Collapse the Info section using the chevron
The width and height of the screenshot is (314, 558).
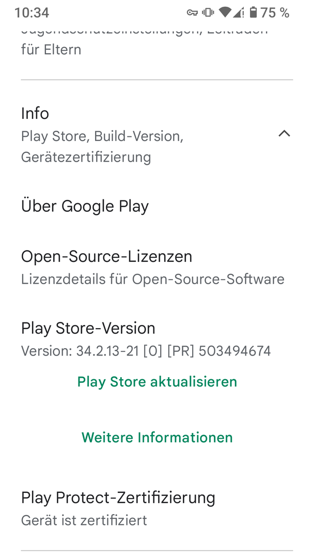[284, 134]
